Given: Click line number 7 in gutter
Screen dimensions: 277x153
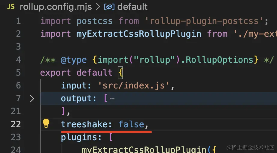Looking at the screenshot, I should click(18, 98).
